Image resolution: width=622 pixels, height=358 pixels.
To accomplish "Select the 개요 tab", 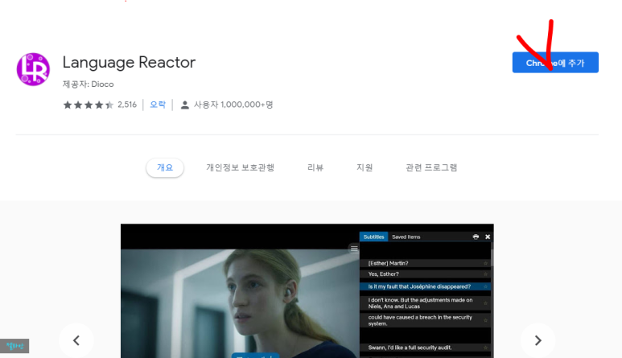I will [x=165, y=167].
